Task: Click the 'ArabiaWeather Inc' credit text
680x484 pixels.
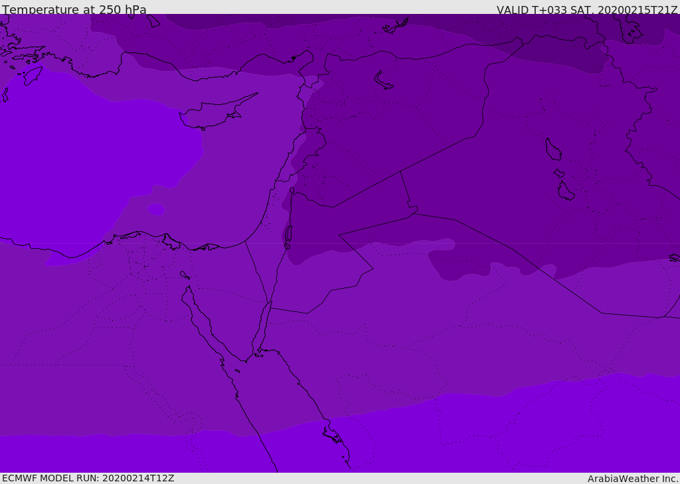Action: click(632, 479)
